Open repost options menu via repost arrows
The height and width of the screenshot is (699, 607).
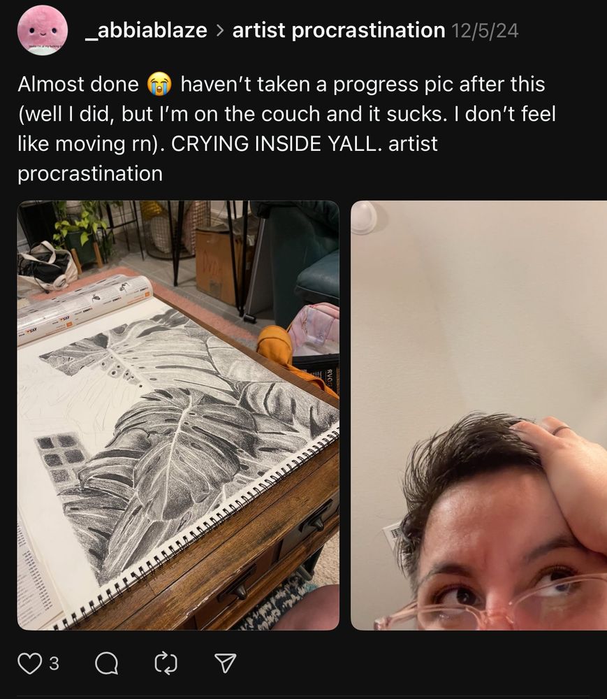pos(166,661)
